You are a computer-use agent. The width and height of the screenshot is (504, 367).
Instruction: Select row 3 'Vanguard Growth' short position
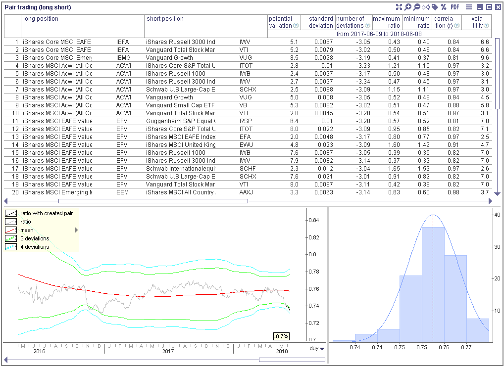coord(169,58)
